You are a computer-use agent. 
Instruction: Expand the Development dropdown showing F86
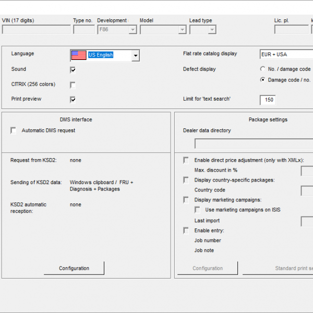133,30
